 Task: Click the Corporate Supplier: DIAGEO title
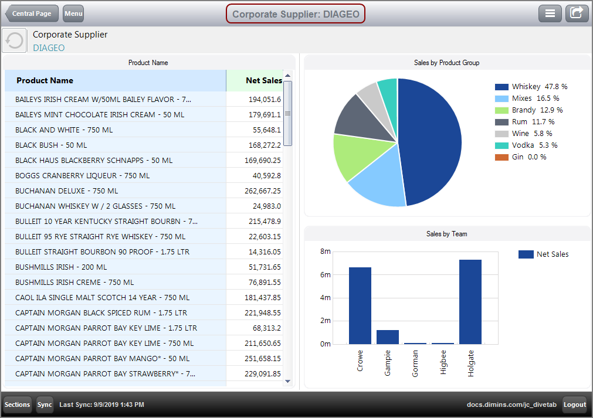[296, 14]
